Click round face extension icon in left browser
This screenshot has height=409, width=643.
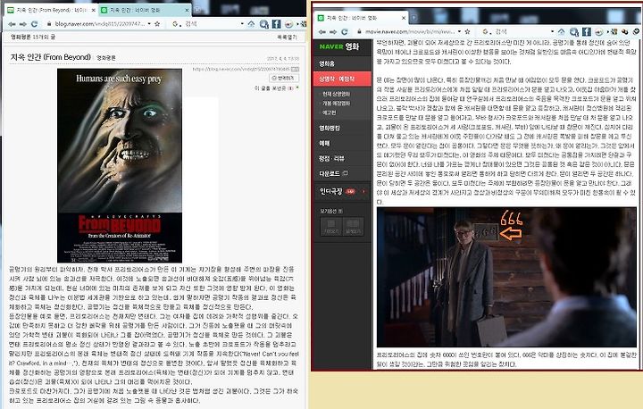pyautogui.click(x=289, y=24)
